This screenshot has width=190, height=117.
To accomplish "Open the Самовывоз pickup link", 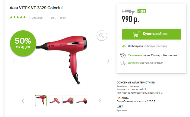I will tap(135, 55).
